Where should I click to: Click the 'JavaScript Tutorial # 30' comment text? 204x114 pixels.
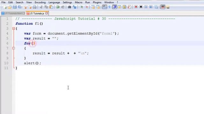(80, 19)
